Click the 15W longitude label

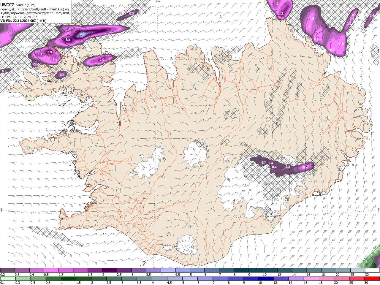pos(315,1)
